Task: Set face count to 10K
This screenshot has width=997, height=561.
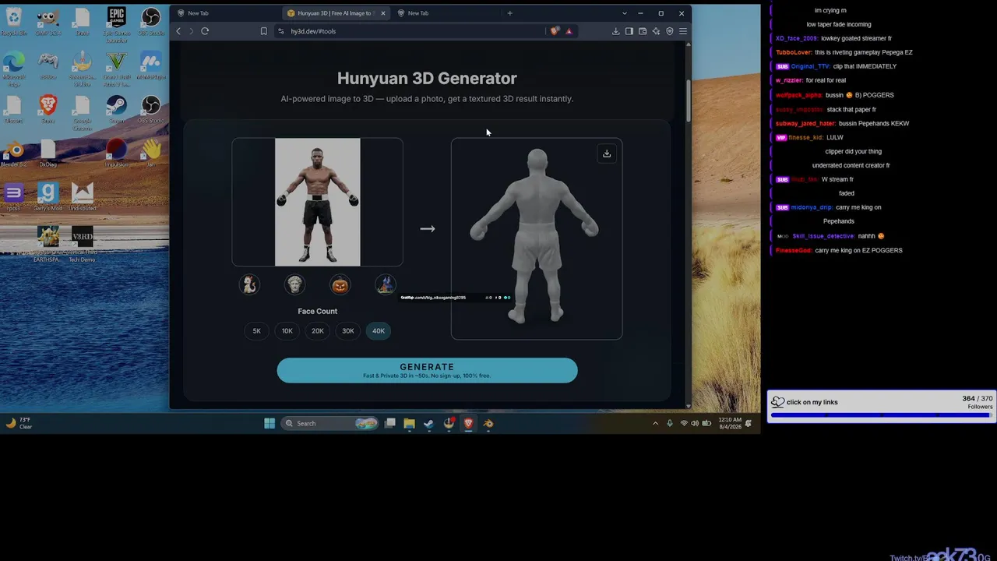Action: (x=287, y=331)
